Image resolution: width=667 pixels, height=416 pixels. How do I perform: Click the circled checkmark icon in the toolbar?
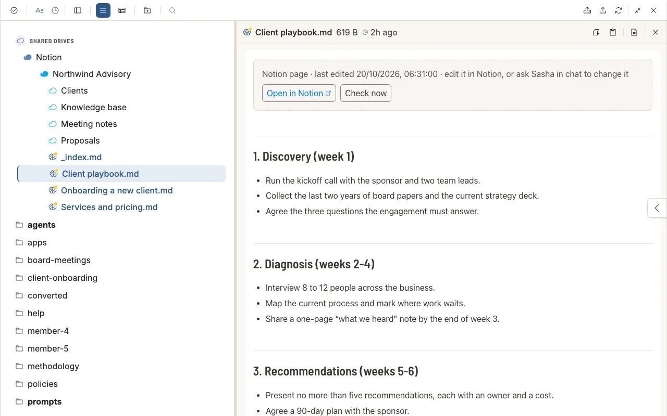click(14, 10)
